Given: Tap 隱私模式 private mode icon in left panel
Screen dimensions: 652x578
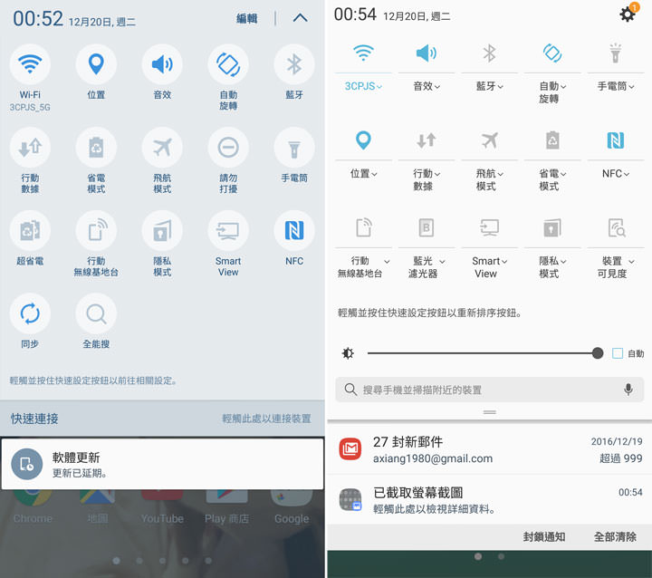Looking at the screenshot, I should 162,230.
